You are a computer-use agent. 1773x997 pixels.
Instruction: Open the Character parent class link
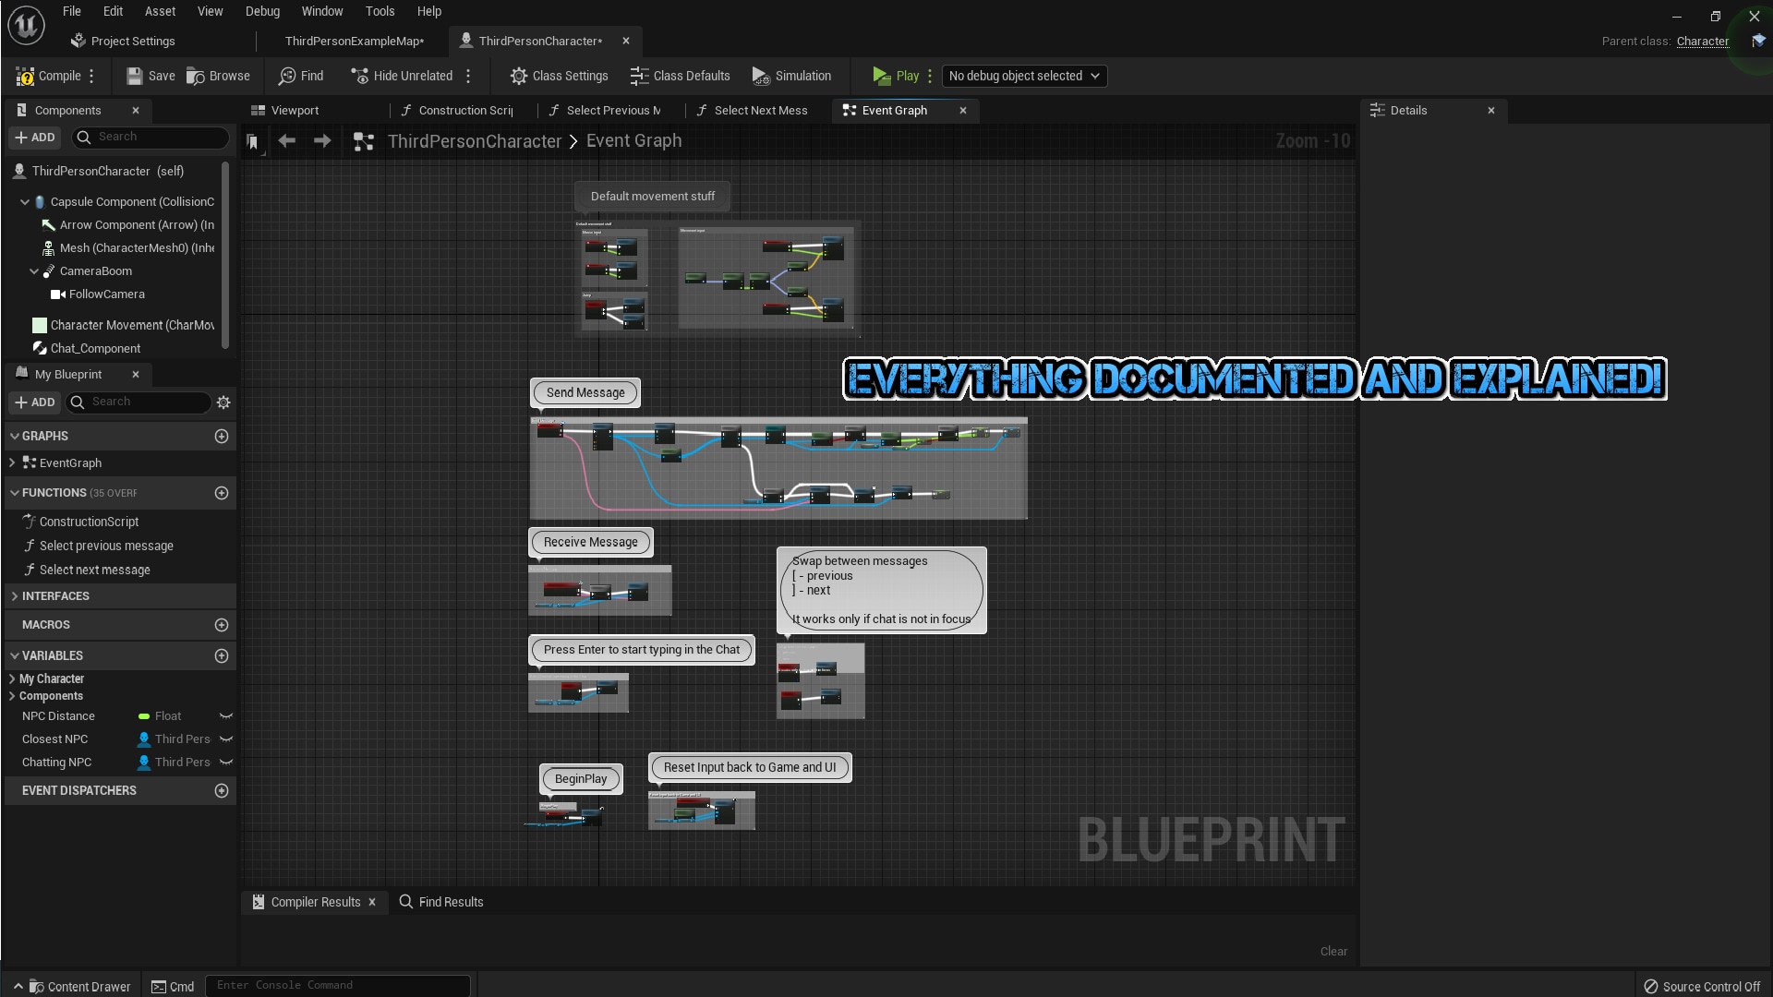1703,41
